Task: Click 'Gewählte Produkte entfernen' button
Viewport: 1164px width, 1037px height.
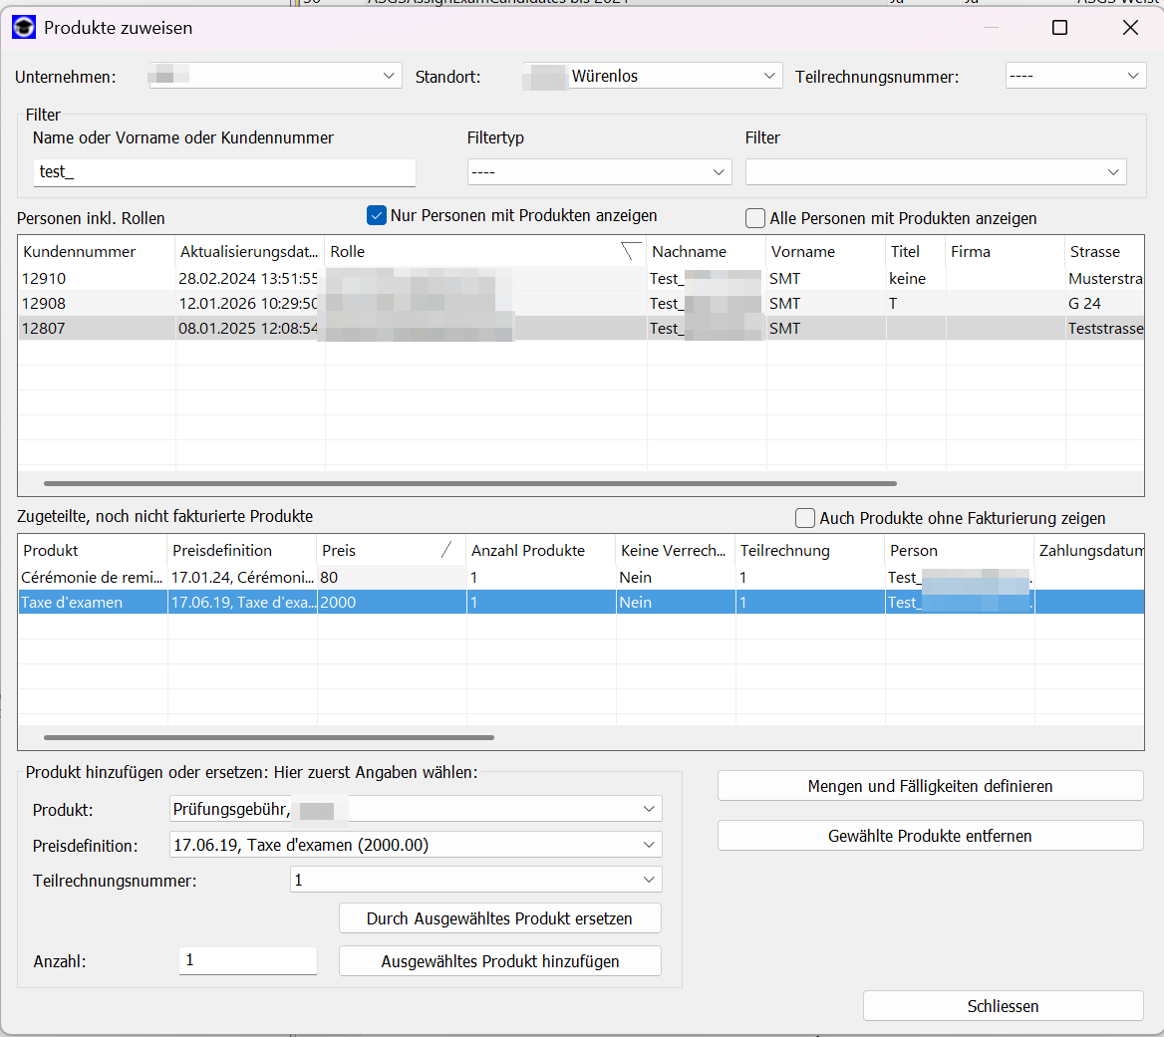Action: coord(930,836)
